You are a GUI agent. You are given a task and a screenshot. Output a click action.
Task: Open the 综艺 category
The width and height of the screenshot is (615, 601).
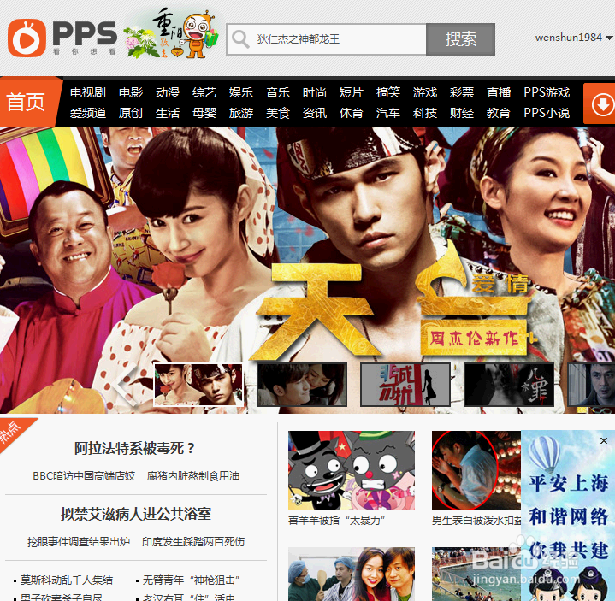[x=204, y=92]
